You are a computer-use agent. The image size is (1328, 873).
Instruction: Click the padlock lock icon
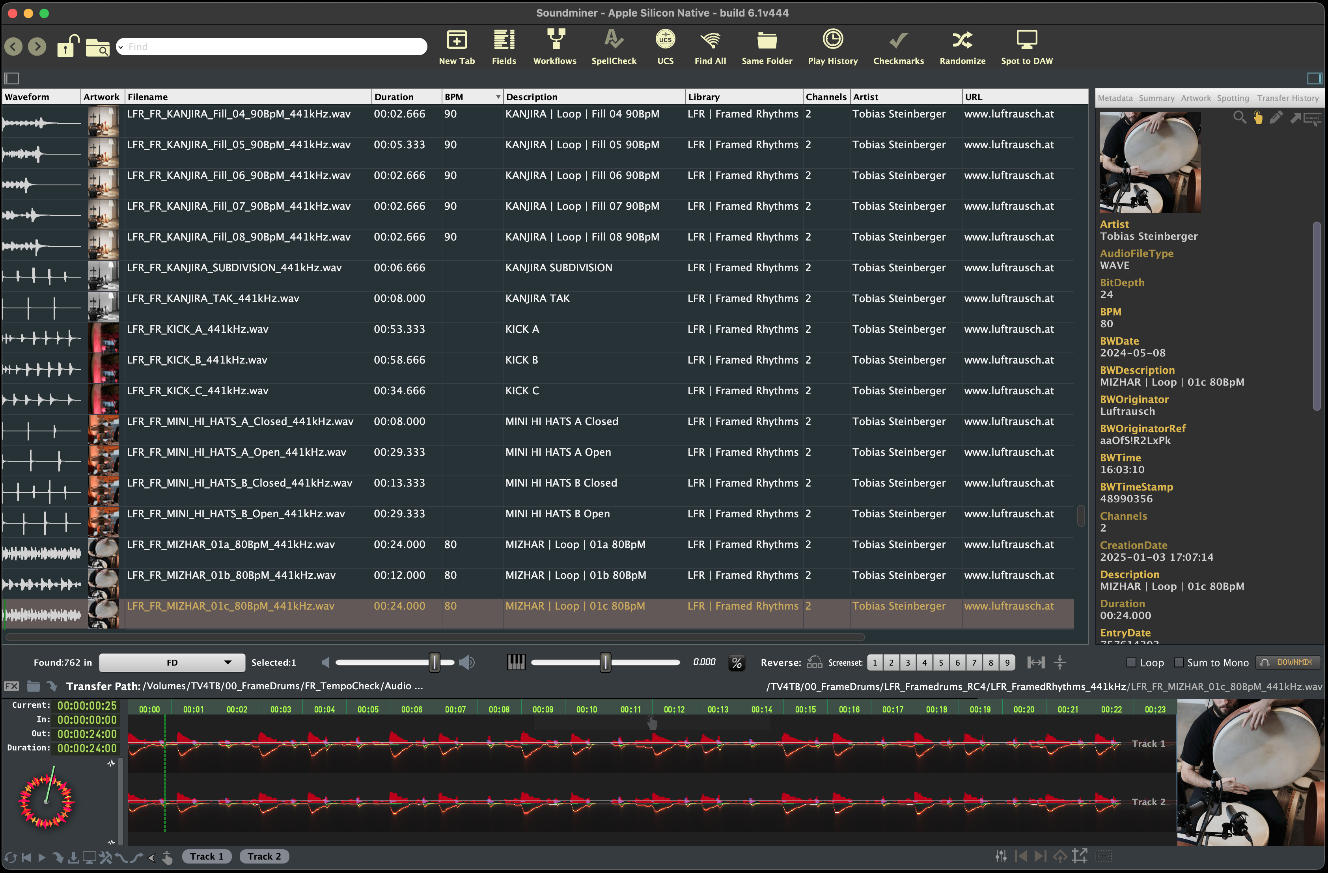pos(67,46)
